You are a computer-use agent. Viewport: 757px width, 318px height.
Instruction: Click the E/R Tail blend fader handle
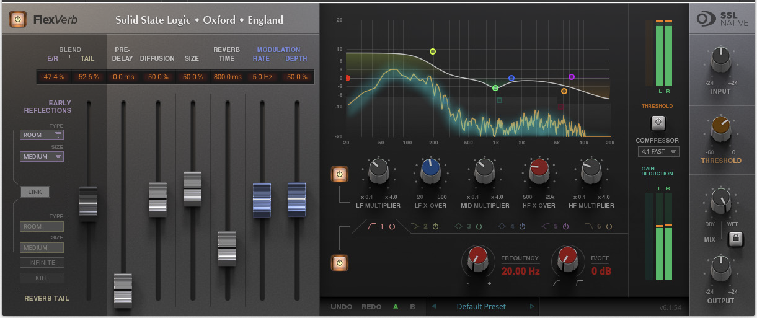88,204
